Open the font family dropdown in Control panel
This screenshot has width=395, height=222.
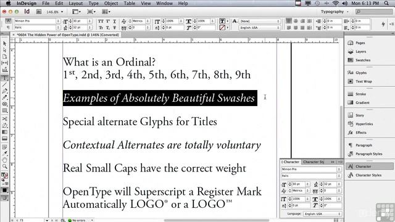58,21
